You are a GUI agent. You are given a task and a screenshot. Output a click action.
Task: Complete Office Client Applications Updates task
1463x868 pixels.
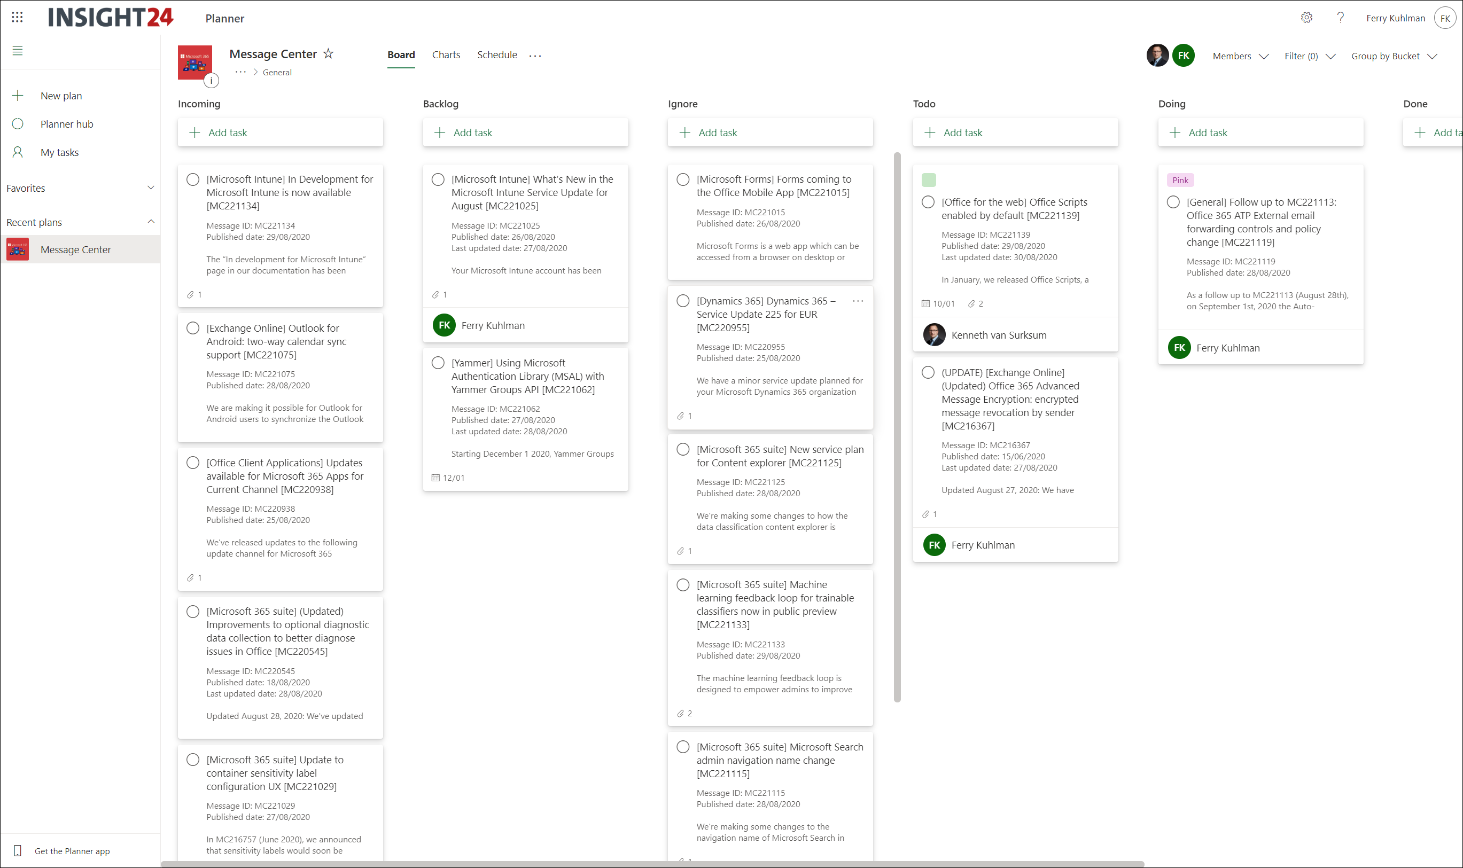coord(192,463)
